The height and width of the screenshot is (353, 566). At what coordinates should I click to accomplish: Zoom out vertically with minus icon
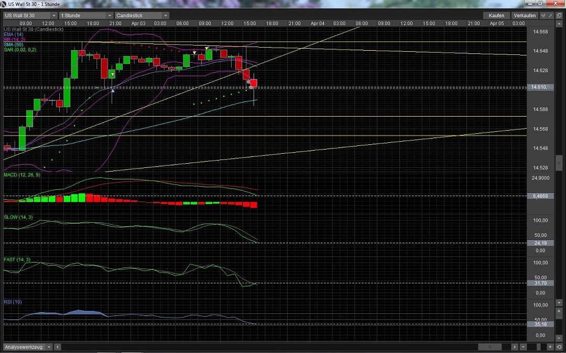click(559, 337)
